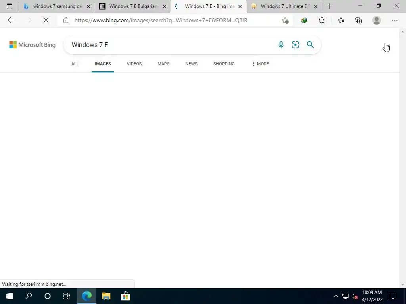Image resolution: width=406 pixels, height=304 pixels.
Task: Open network status tray icon
Action: [345, 296]
